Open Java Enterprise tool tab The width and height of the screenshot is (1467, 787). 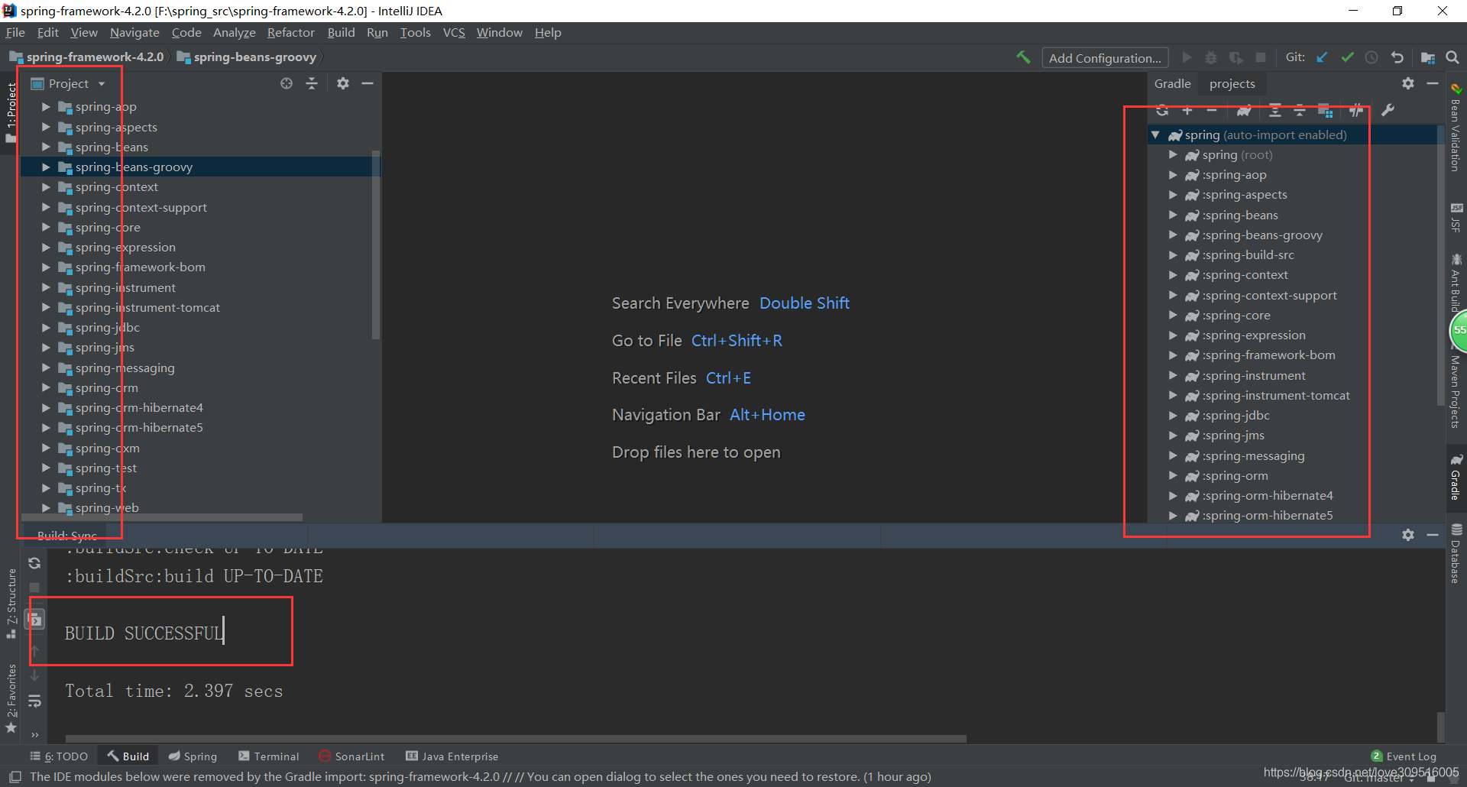click(x=452, y=756)
